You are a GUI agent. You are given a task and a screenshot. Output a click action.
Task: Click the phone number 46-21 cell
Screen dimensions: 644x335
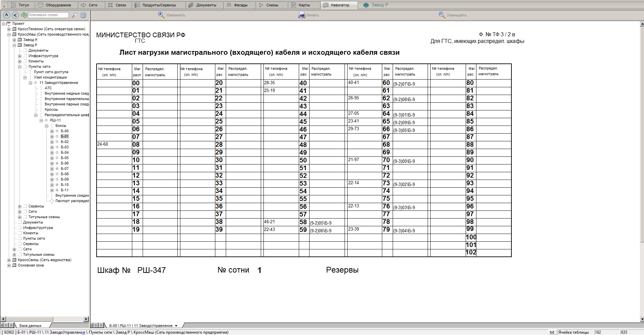point(281,222)
